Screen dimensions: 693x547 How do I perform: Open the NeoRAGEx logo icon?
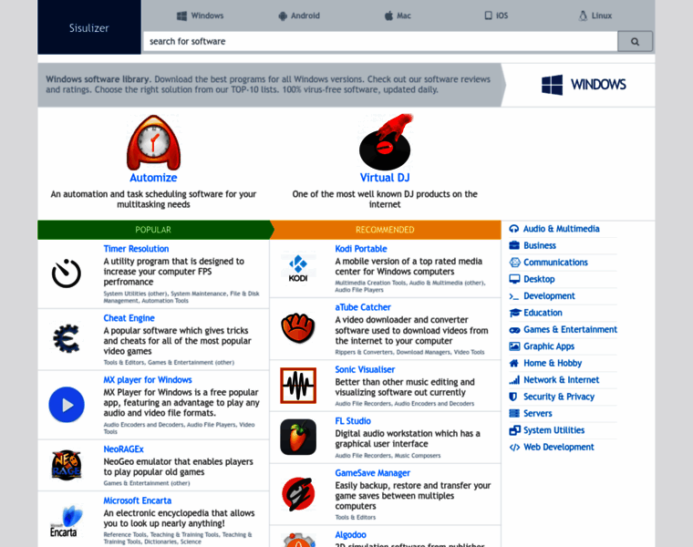point(67,465)
